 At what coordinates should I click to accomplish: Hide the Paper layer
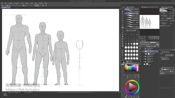141,64
